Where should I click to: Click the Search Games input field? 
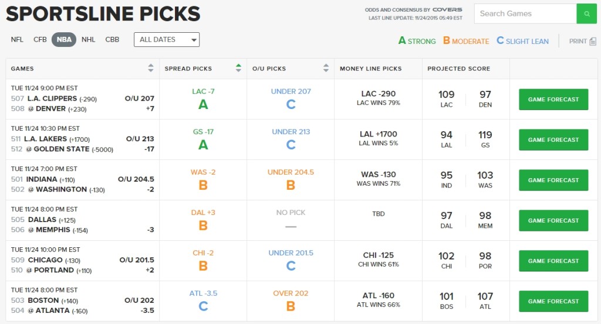click(x=525, y=13)
